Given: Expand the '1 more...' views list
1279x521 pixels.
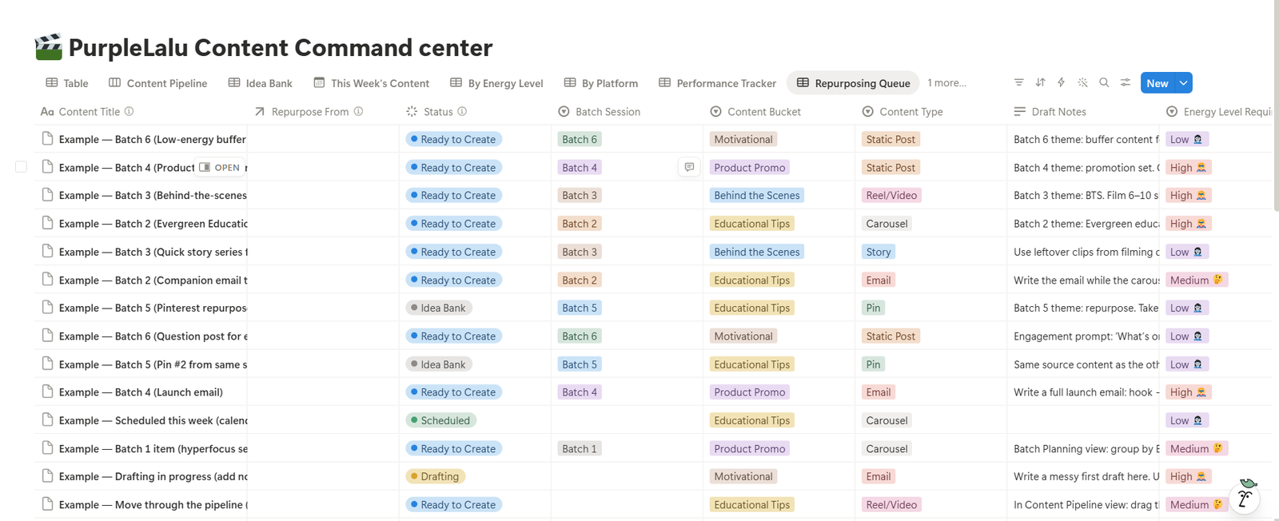Looking at the screenshot, I should click(x=946, y=83).
